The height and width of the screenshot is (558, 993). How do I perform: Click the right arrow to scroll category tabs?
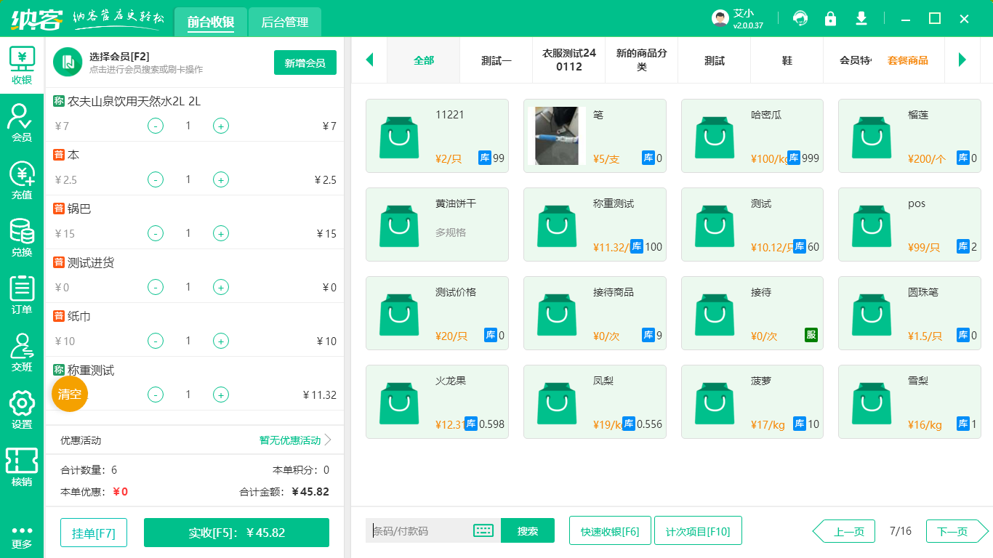tap(963, 60)
